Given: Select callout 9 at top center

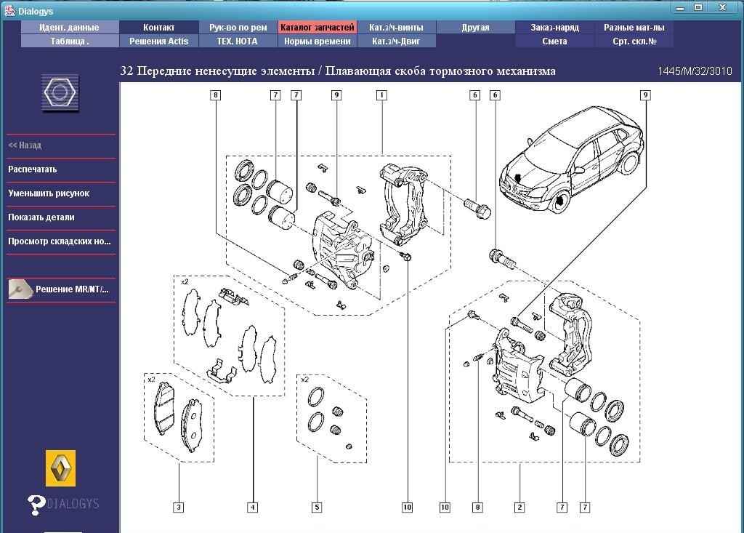Looking at the screenshot, I should (x=336, y=95).
